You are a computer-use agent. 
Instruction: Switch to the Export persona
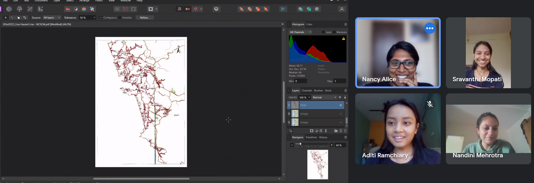coord(40,9)
